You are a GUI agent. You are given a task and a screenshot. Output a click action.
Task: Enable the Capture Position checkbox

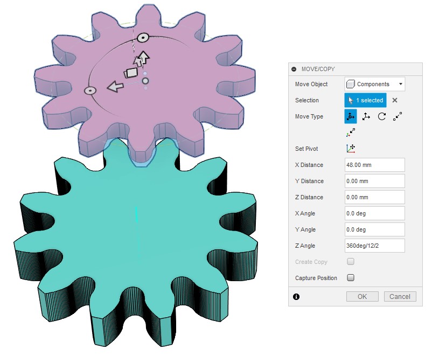point(351,278)
